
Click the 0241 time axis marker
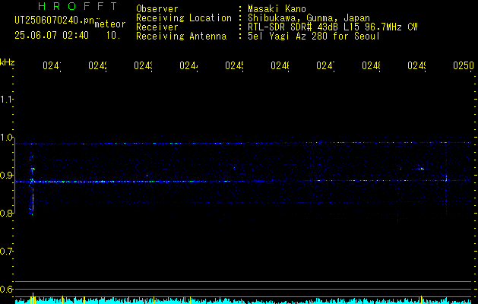(x=52, y=65)
